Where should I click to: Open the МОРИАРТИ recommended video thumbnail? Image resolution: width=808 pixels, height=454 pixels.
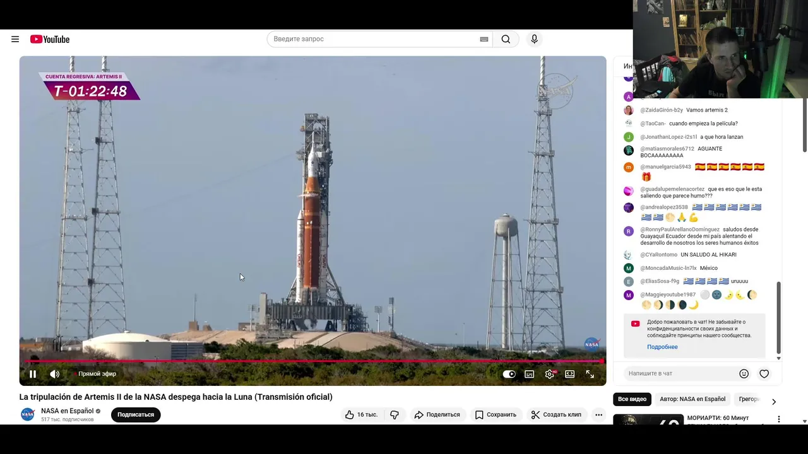click(648, 419)
